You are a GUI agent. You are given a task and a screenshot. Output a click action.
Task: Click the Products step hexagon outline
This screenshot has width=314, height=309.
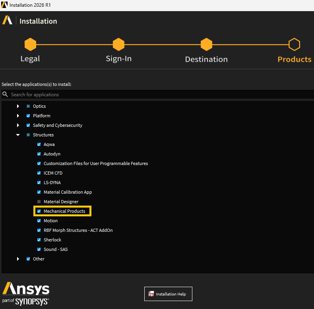tap(295, 44)
